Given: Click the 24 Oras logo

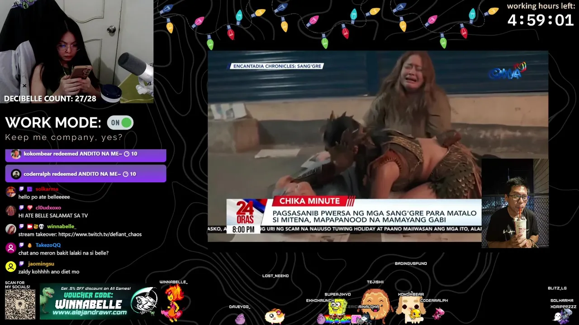Looking at the screenshot, I should [x=246, y=213].
